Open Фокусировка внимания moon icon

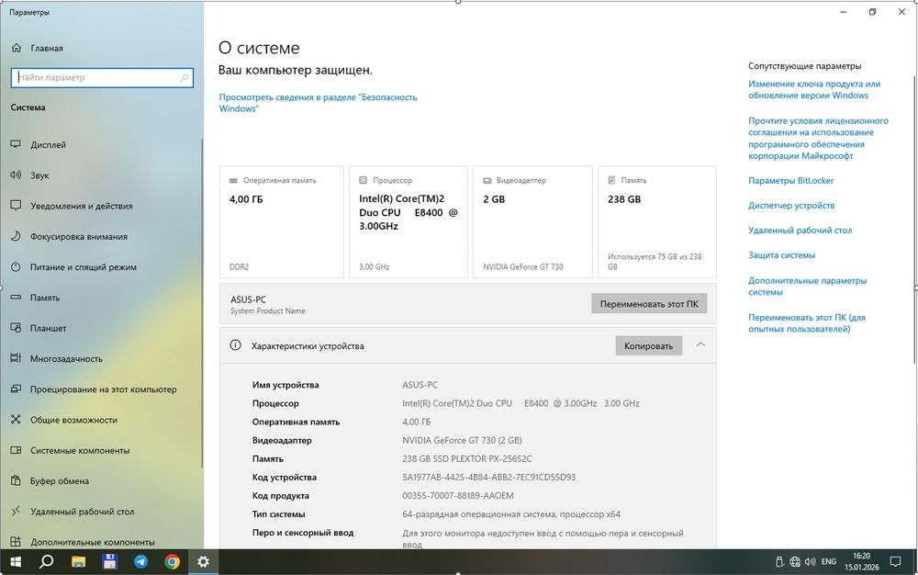coord(17,236)
